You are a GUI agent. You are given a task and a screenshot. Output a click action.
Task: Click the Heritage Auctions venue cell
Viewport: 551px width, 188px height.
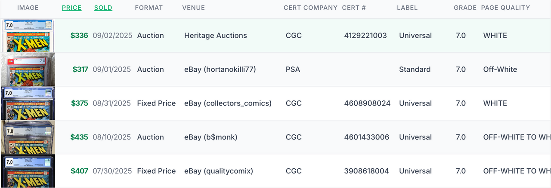[x=216, y=36]
